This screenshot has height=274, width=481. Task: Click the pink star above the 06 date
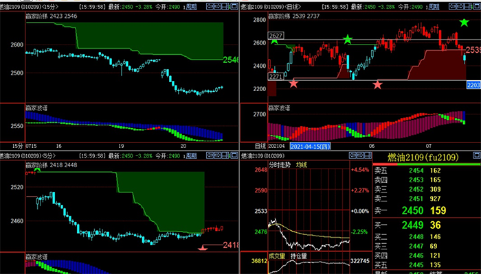(377, 84)
